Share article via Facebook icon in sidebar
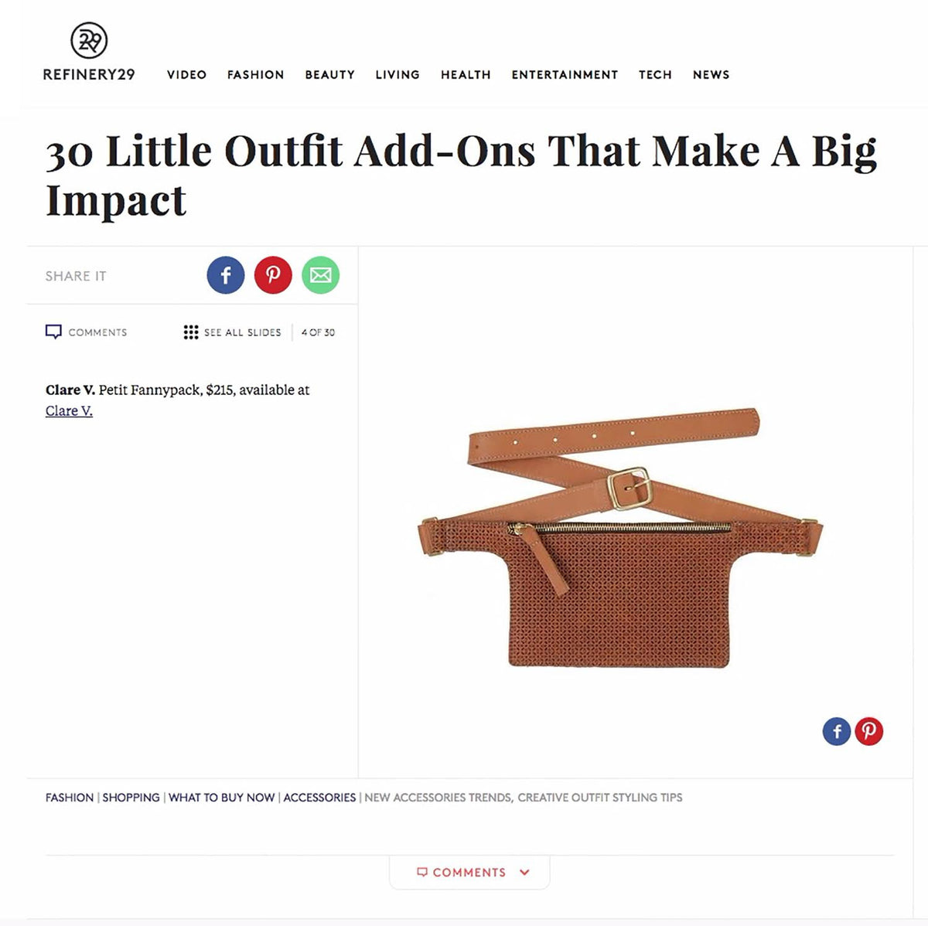 pos(226,275)
